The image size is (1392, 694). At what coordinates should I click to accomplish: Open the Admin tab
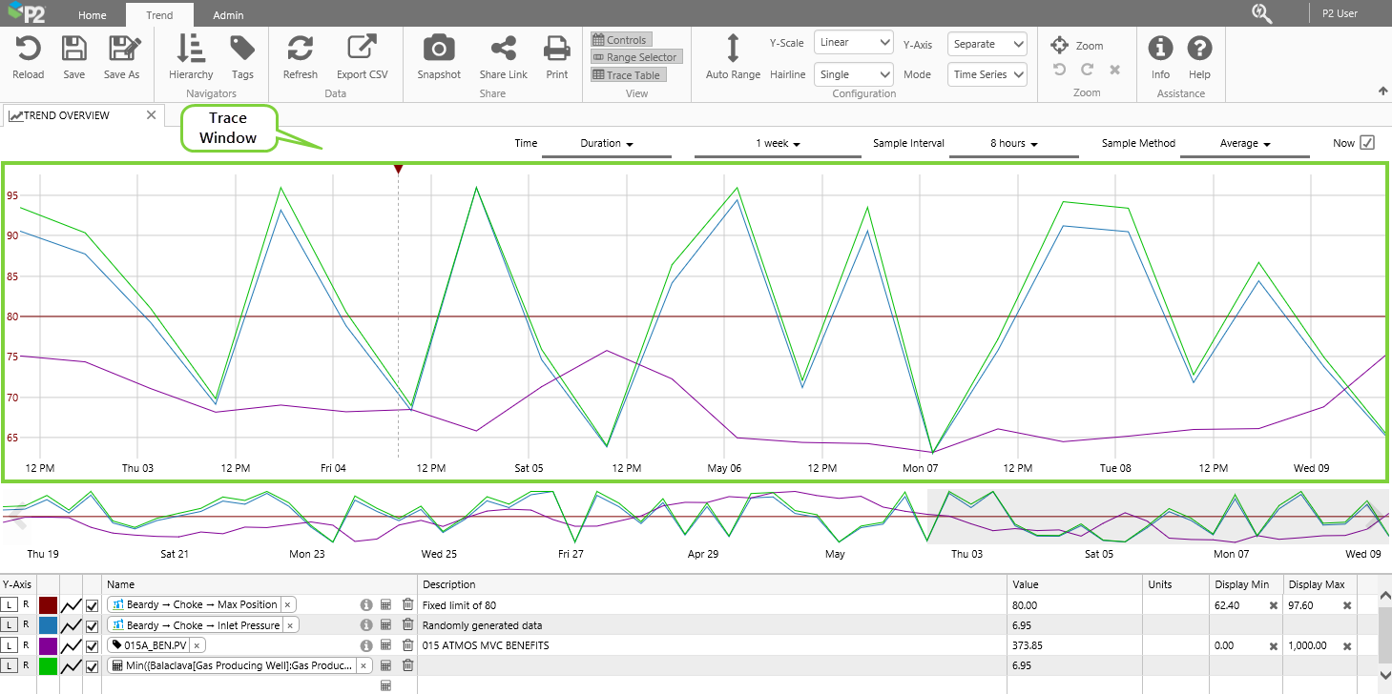227,15
